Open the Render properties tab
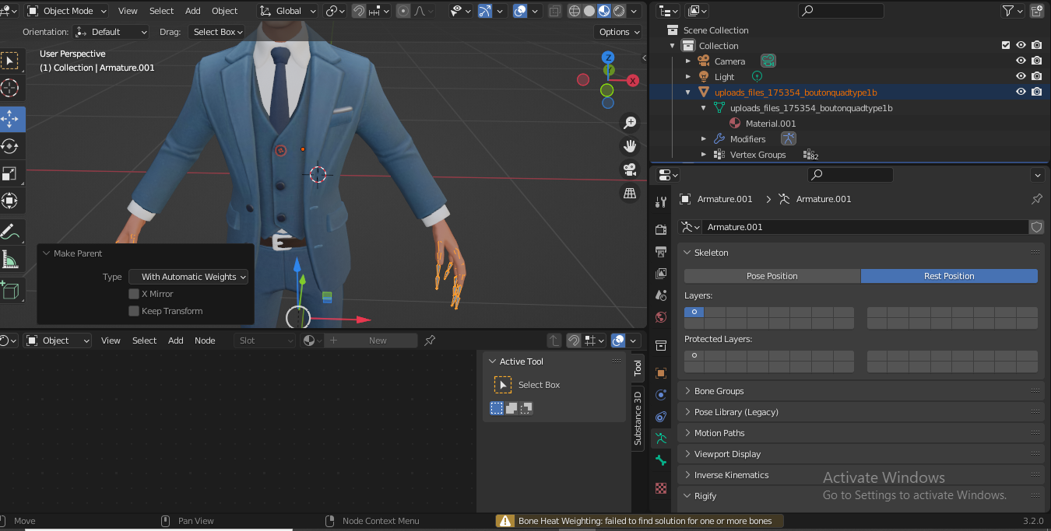Screen dimensions: 1051x531 (x=661, y=229)
